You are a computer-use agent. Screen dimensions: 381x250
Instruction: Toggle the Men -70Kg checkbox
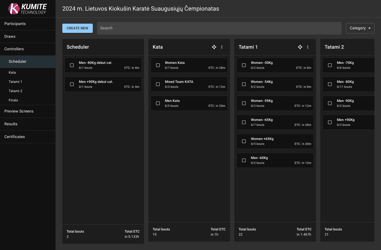[330, 65]
